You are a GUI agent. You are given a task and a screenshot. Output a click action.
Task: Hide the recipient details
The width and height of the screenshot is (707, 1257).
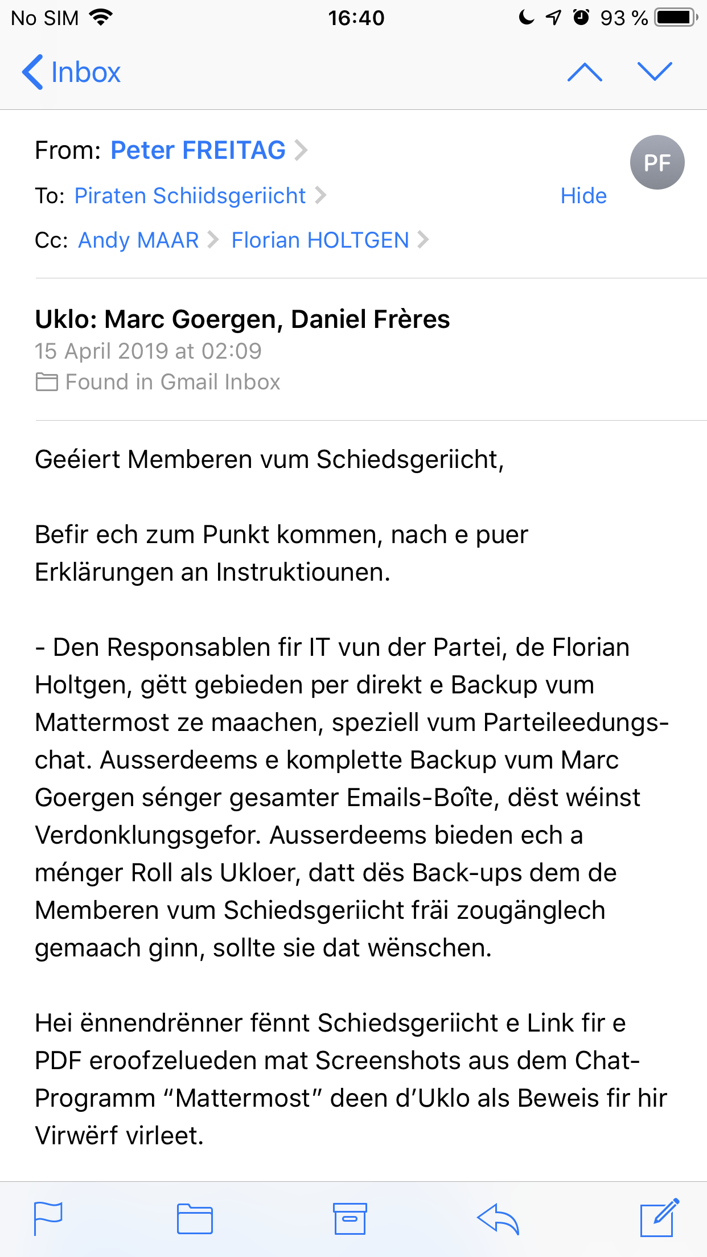tap(583, 196)
